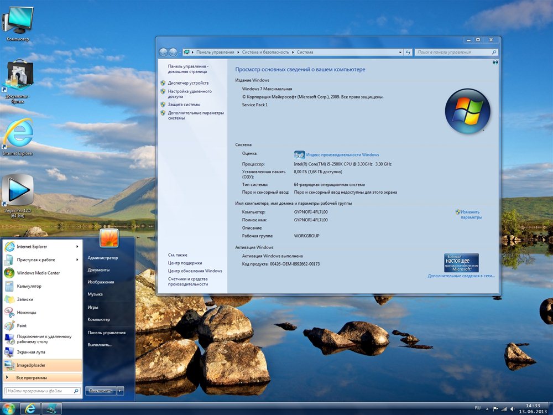Click the Shut down button

click(x=101, y=391)
